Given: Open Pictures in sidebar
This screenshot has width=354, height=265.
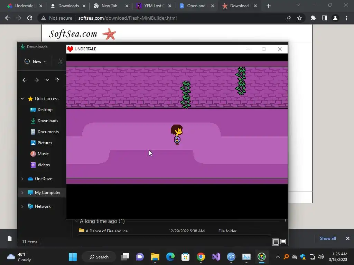Looking at the screenshot, I should coord(45,143).
